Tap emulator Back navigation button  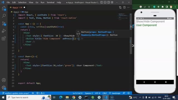coord(144,82)
